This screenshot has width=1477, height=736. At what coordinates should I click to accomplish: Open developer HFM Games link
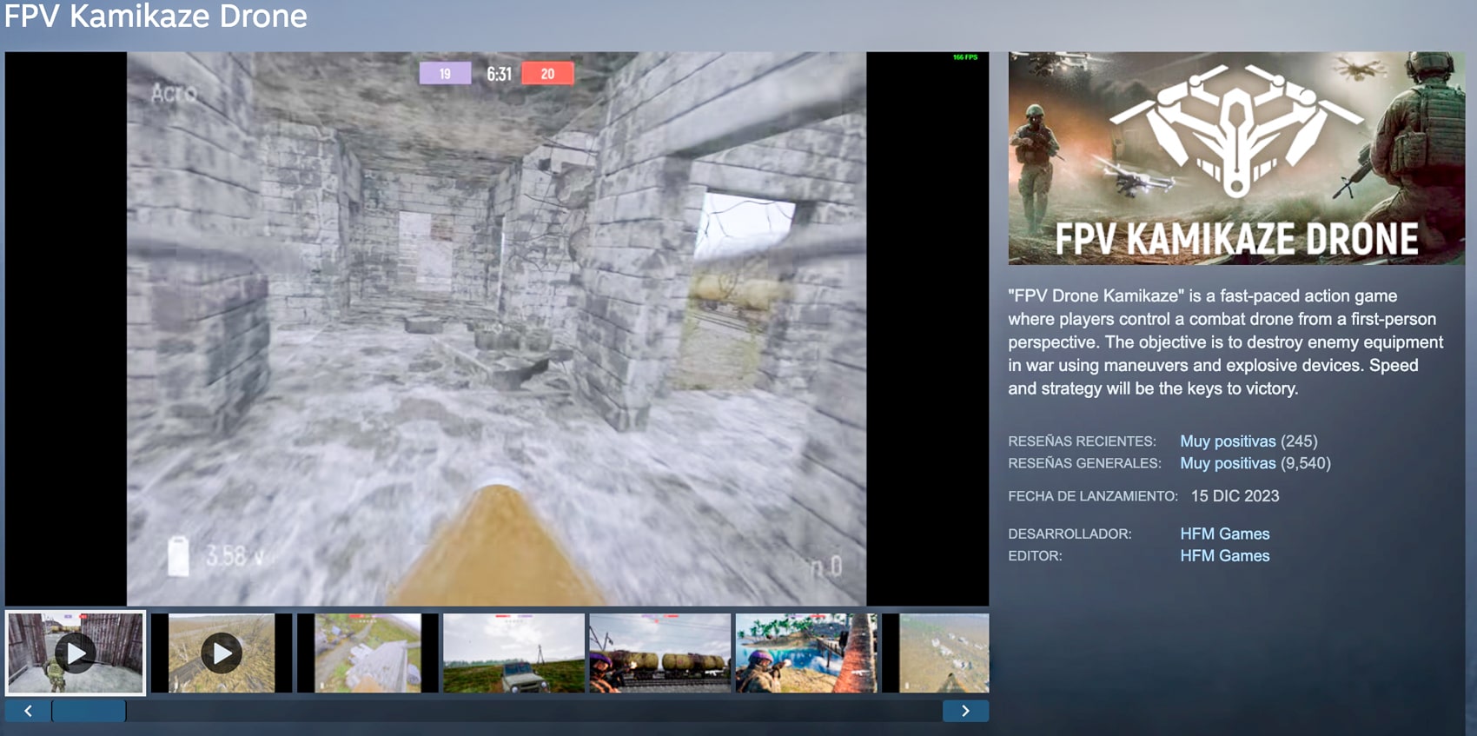point(1224,534)
